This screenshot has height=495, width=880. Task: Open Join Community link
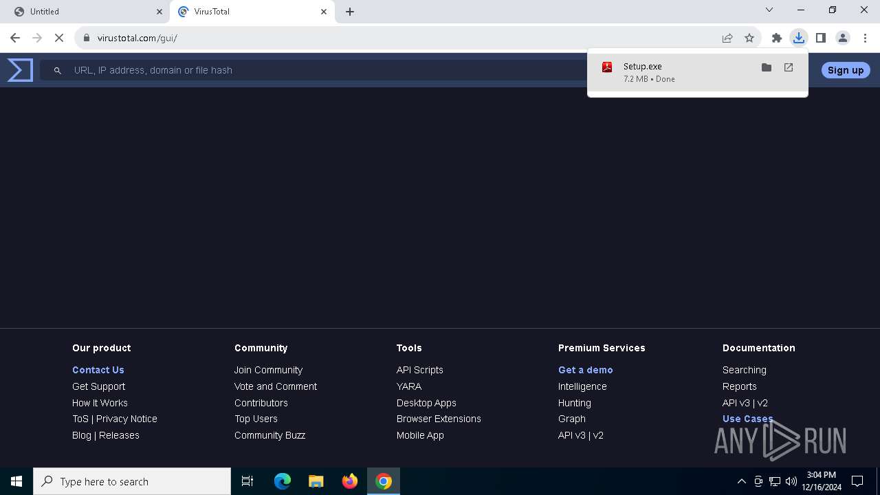[x=268, y=370]
